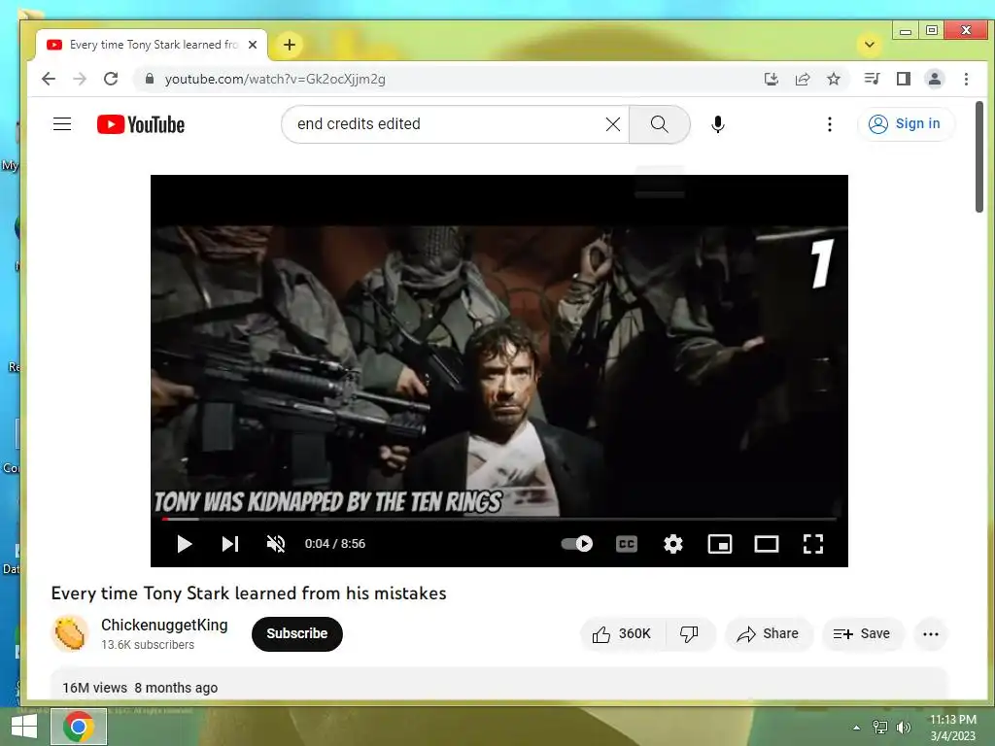Viewport: 995px width, 746px height.
Task: Click the page vertical scrollbar
Action: pos(979,156)
